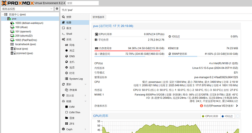
Task: Collapse the datacenter (pve) tree node
Action: click(3, 15)
